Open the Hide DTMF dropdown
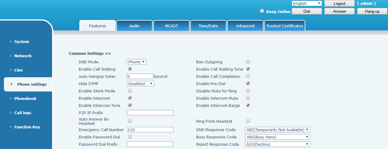Image resolution: width=388 pixels, height=149 pixels. (140, 84)
